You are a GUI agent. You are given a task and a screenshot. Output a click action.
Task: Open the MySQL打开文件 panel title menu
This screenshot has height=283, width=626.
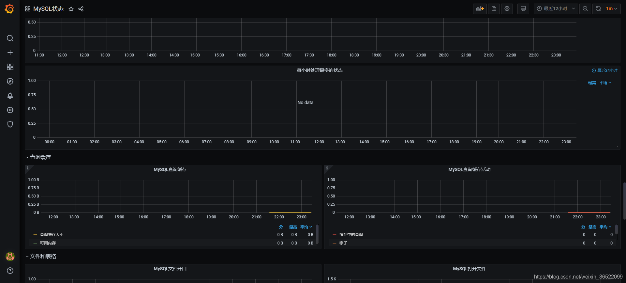click(x=469, y=269)
